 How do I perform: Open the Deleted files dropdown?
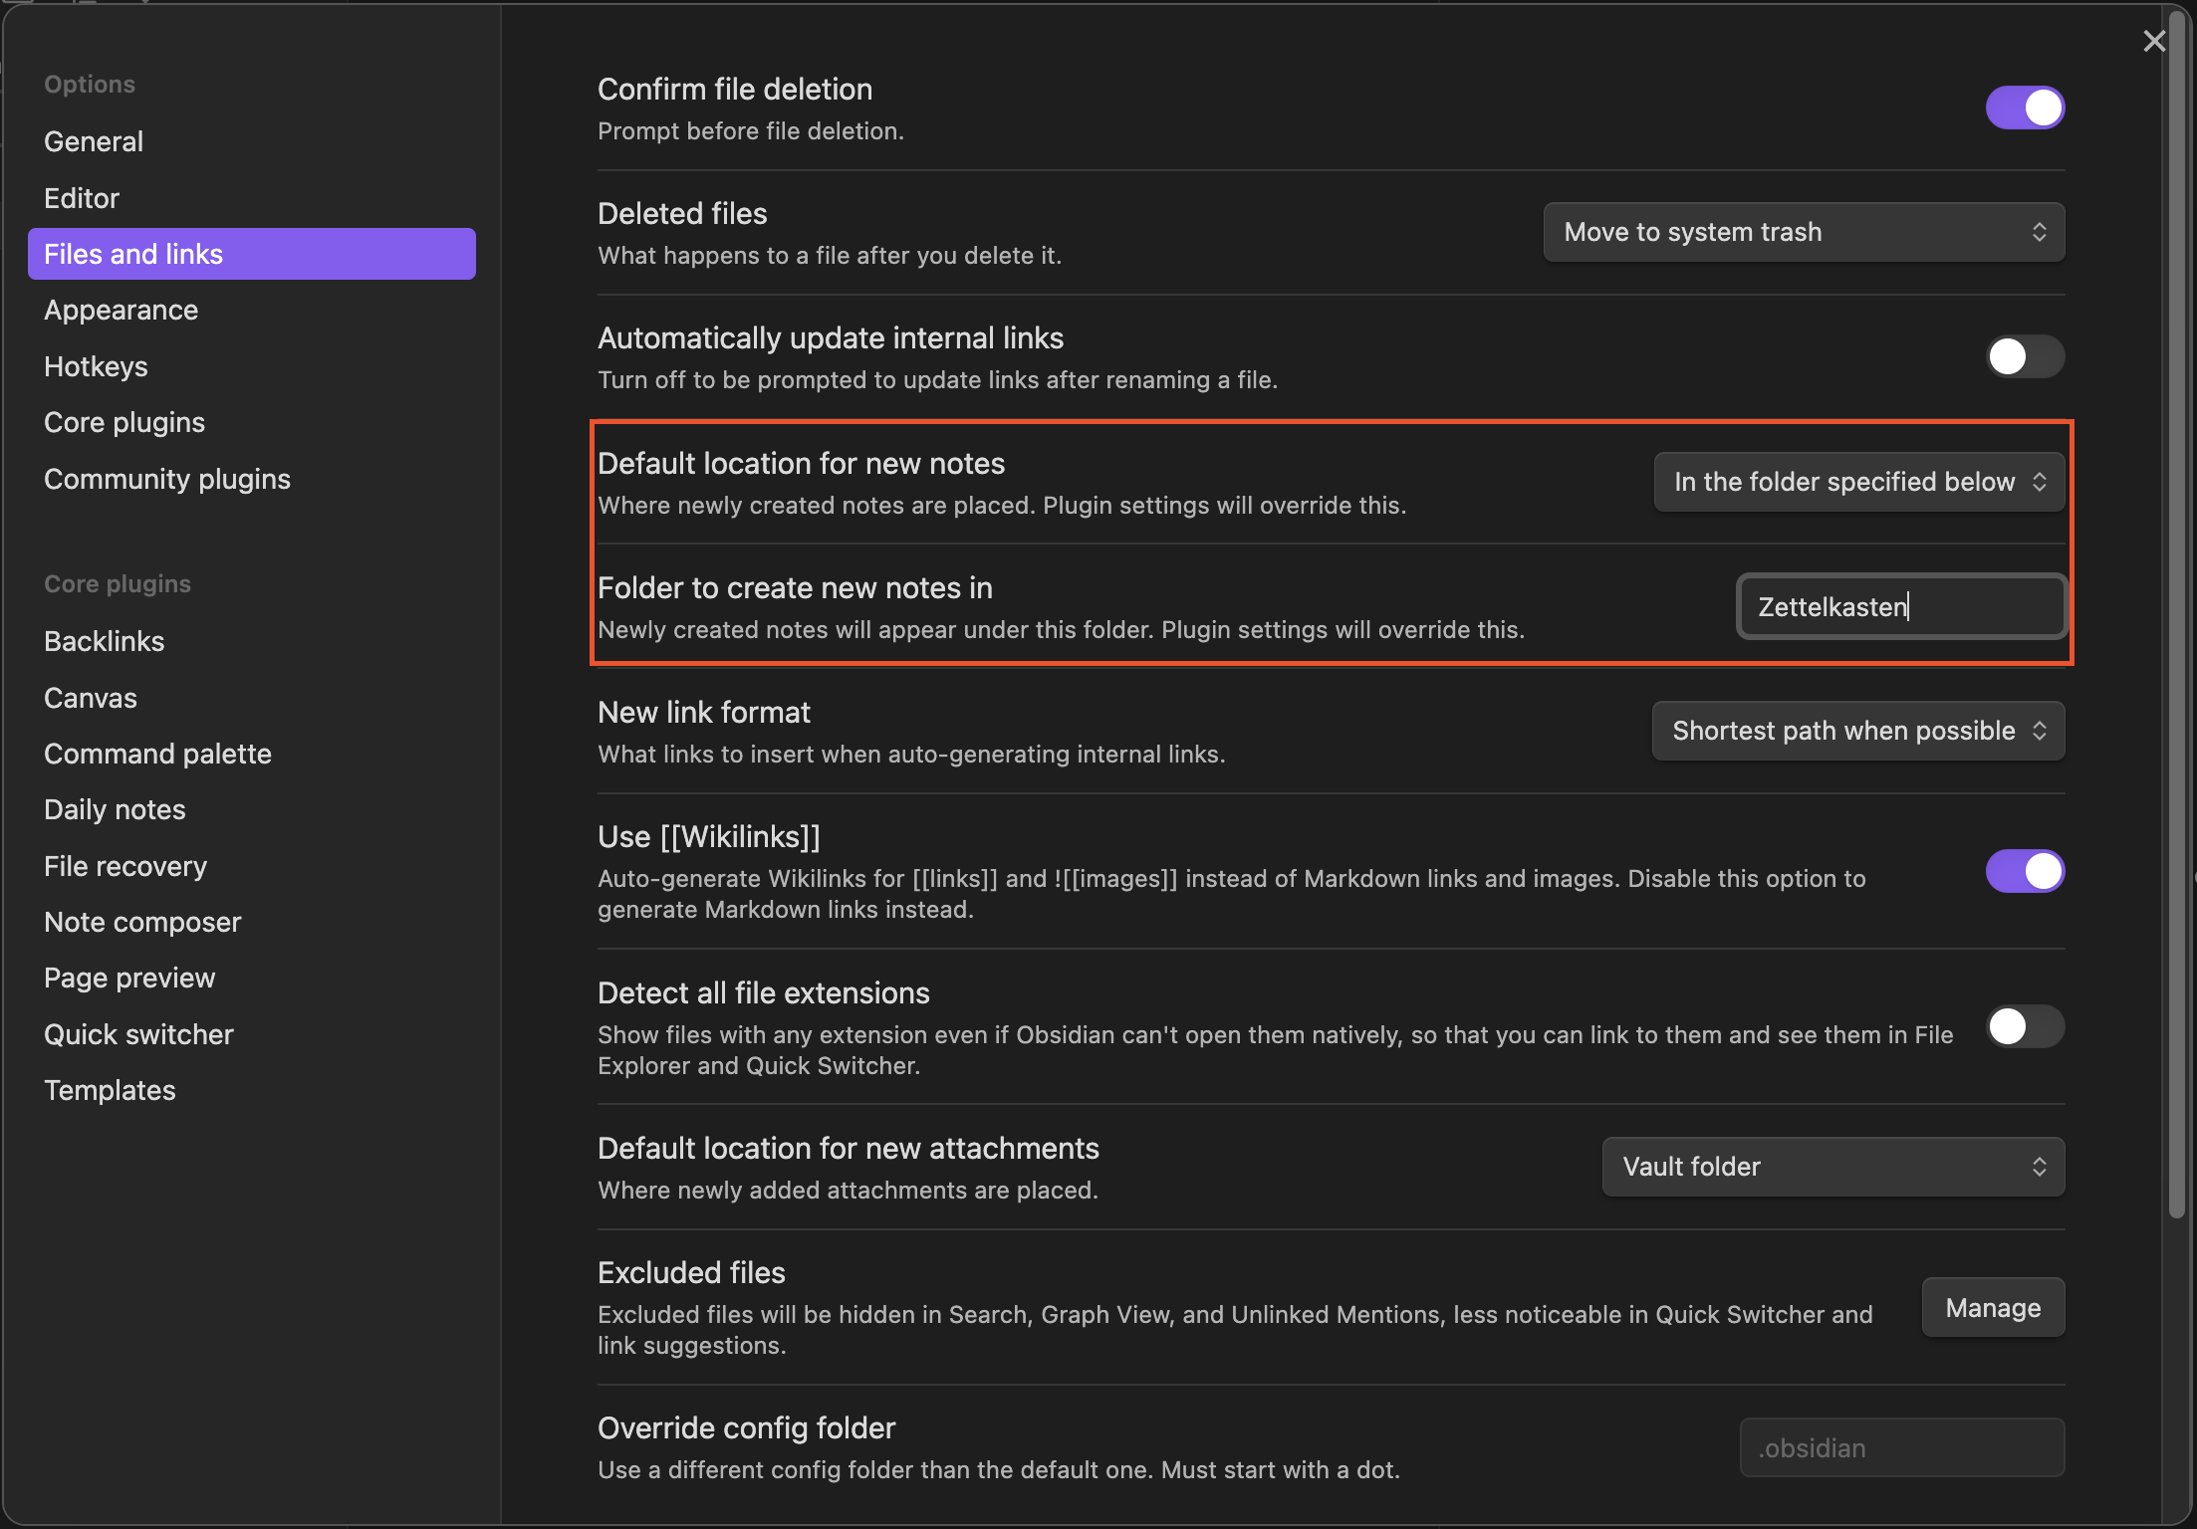(x=1803, y=231)
